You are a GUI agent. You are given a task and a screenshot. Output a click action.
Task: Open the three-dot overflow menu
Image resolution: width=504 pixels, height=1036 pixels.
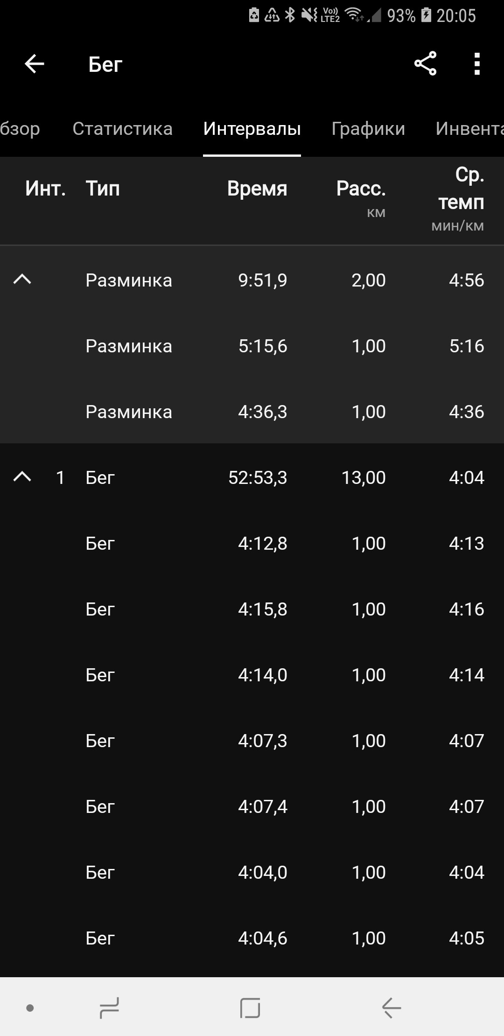[477, 63]
